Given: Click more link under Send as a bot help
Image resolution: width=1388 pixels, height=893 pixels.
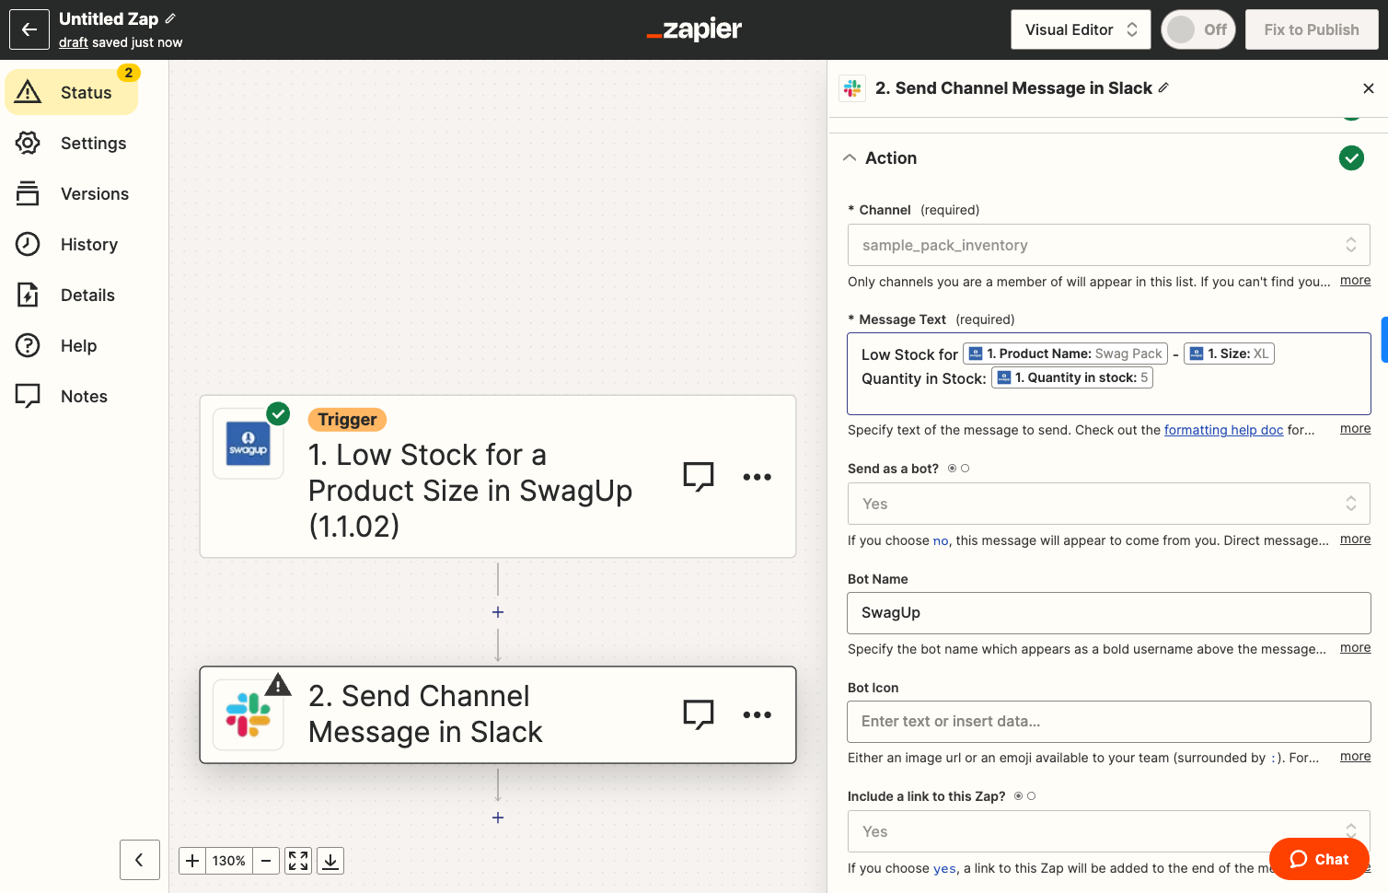Looking at the screenshot, I should (1355, 539).
